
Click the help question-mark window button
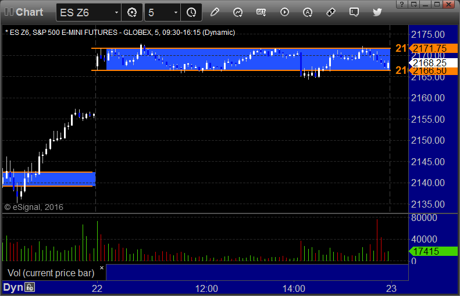tap(402, 4)
